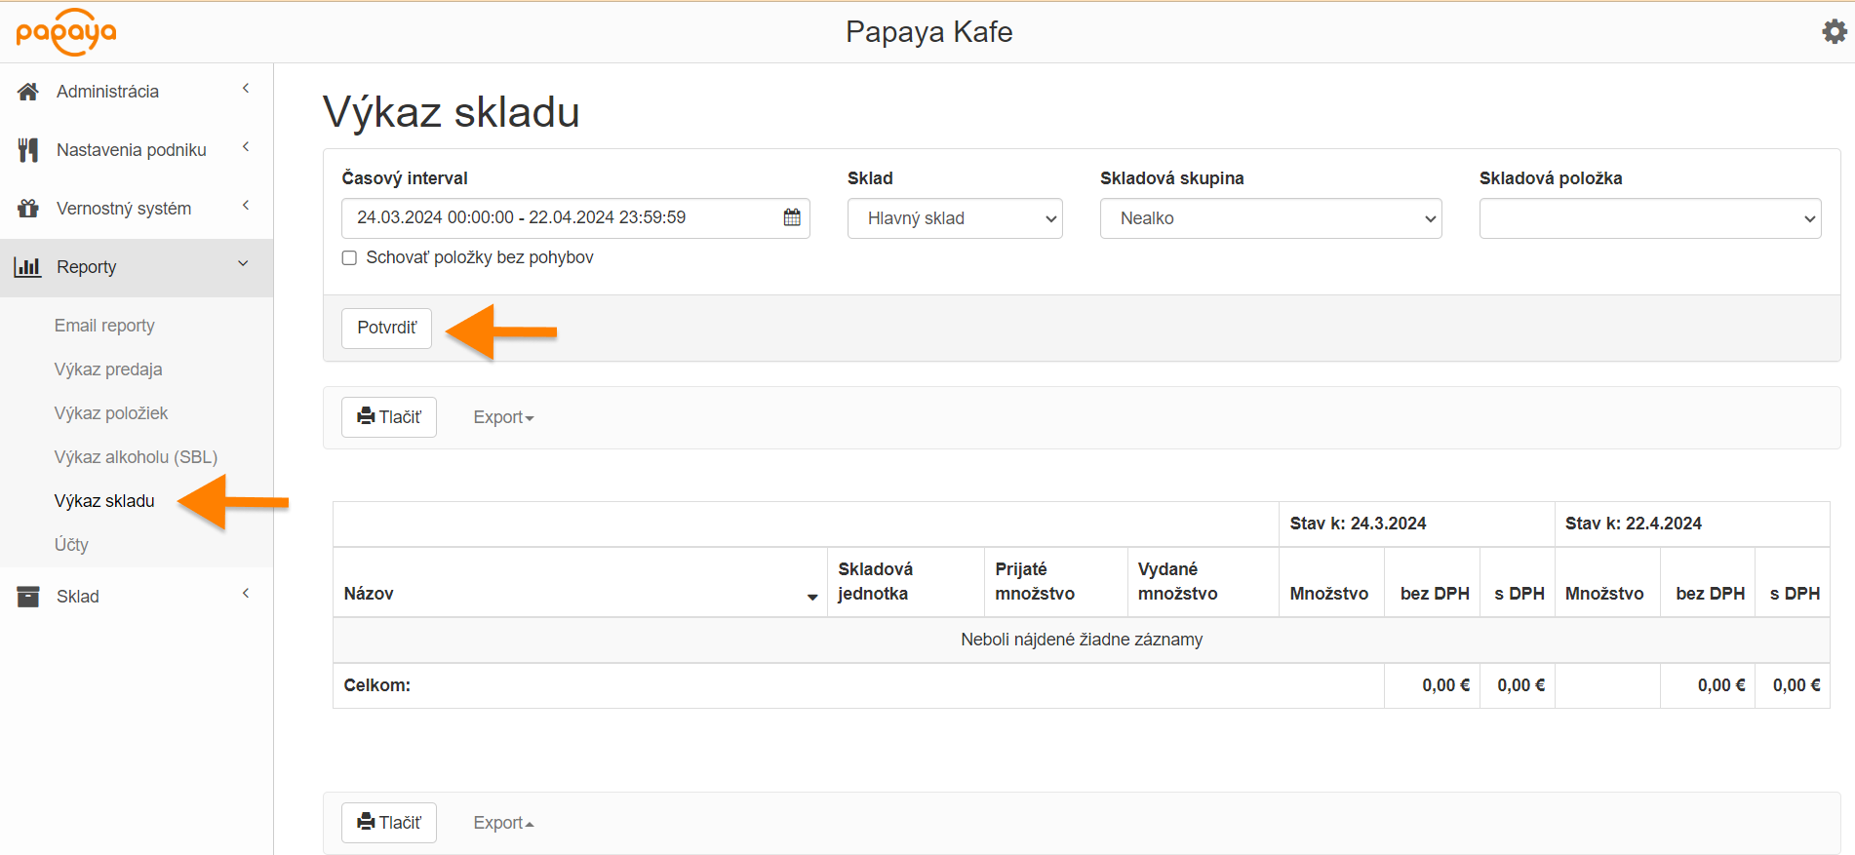This screenshot has height=855, width=1855.
Task: Click the Administrácia home icon
Action: [x=28, y=92]
